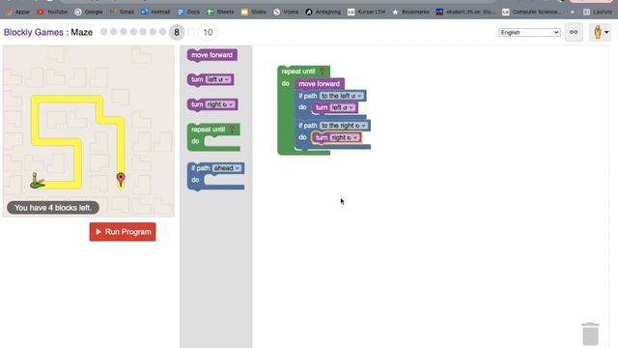Open workspace 'to the left' path dropdown

pyautogui.click(x=341, y=96)
